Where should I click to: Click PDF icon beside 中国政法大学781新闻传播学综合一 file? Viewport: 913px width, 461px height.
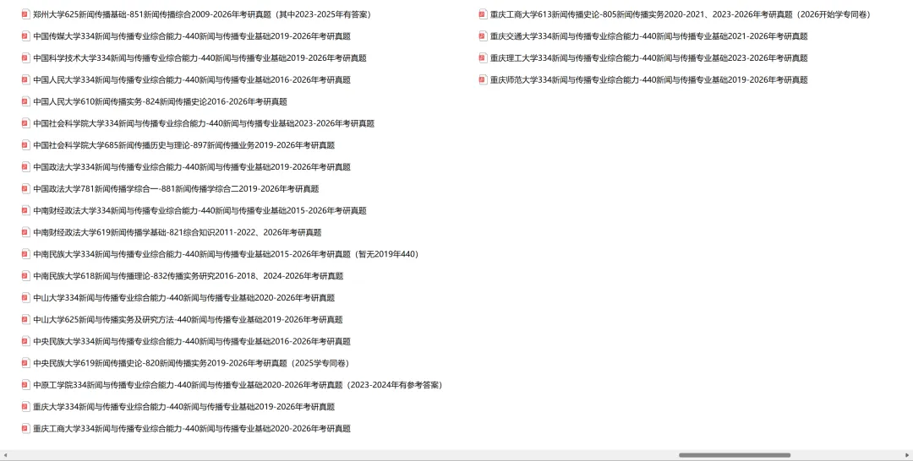coord(25,188)
